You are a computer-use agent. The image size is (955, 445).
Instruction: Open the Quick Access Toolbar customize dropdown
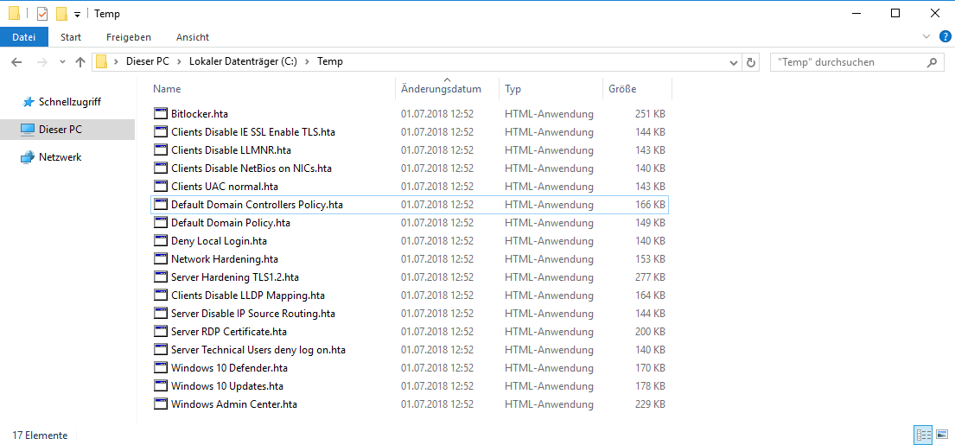coord(77,14)
